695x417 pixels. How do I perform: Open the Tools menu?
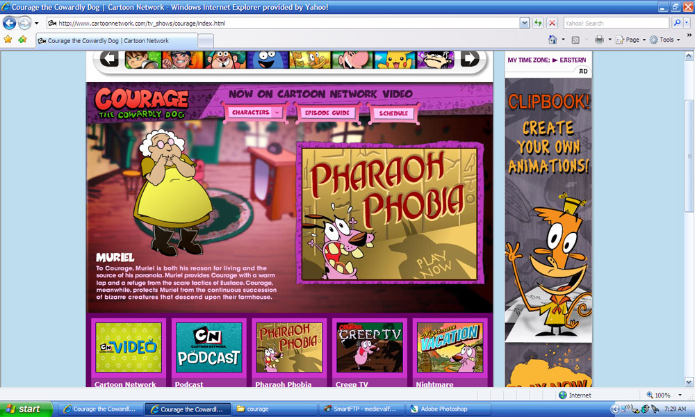pos(665,40)
